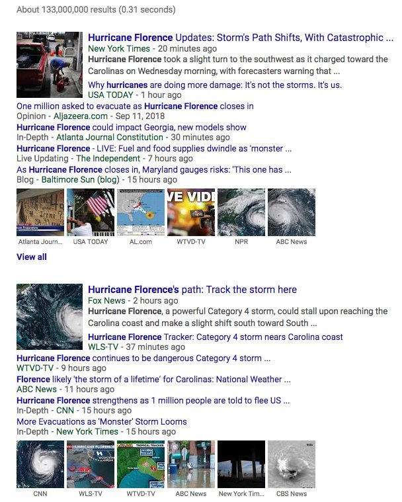Click the 'New York Tim...' thumbnail caption
Viewport: 402px width, 502px height.
241,493
